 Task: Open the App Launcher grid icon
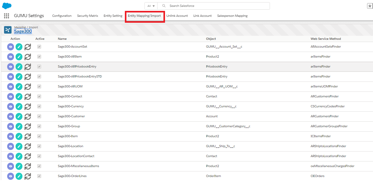coord(7,16)
